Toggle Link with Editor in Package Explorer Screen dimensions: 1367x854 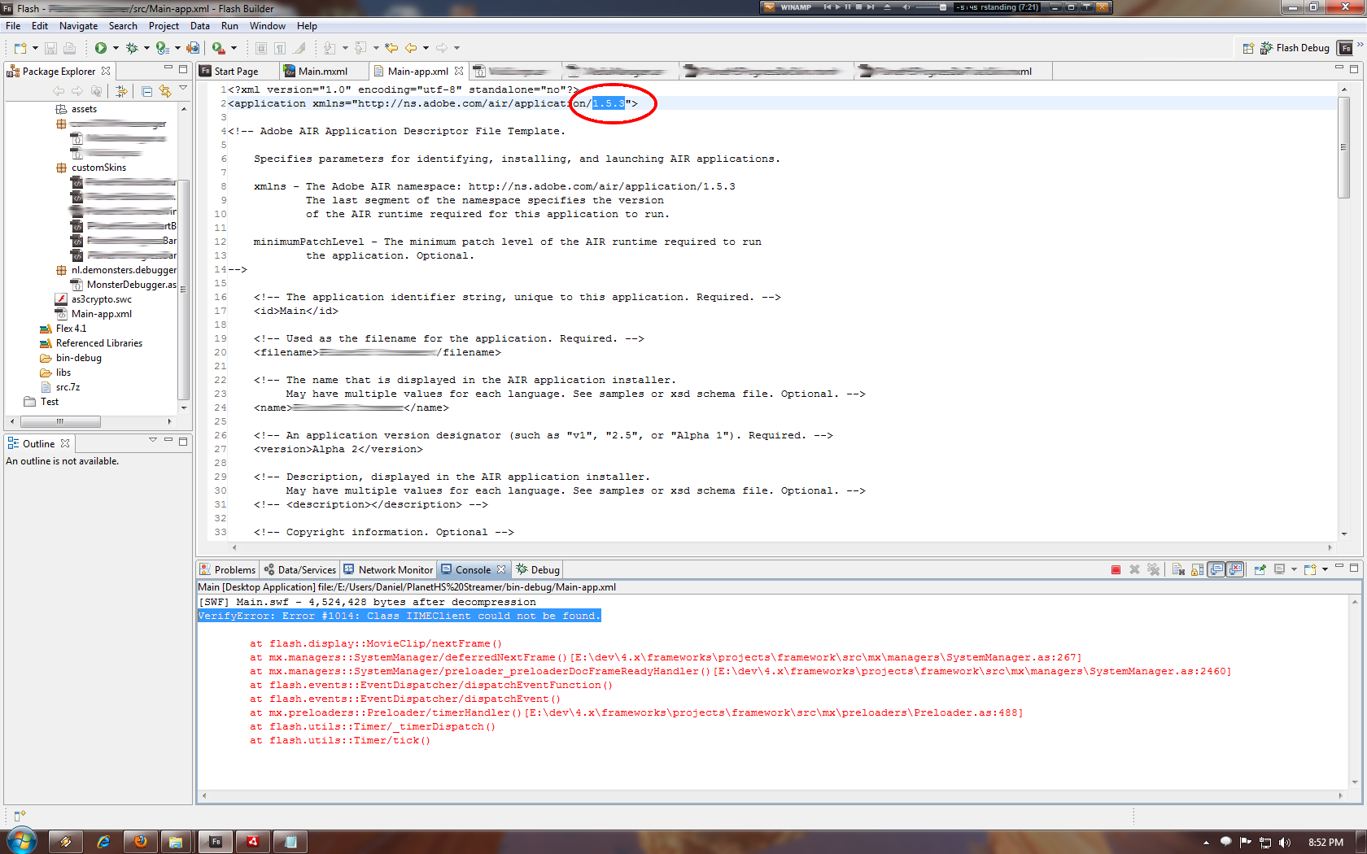coord(165,91)
